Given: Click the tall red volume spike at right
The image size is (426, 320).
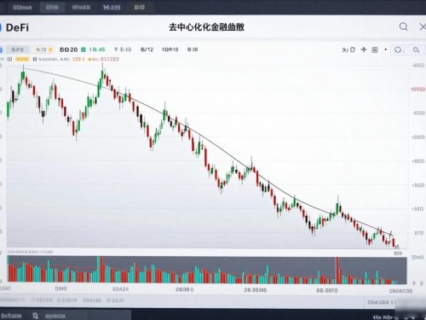Looking at the screenshot, I should pyautogui.click(x=337, y=271).
